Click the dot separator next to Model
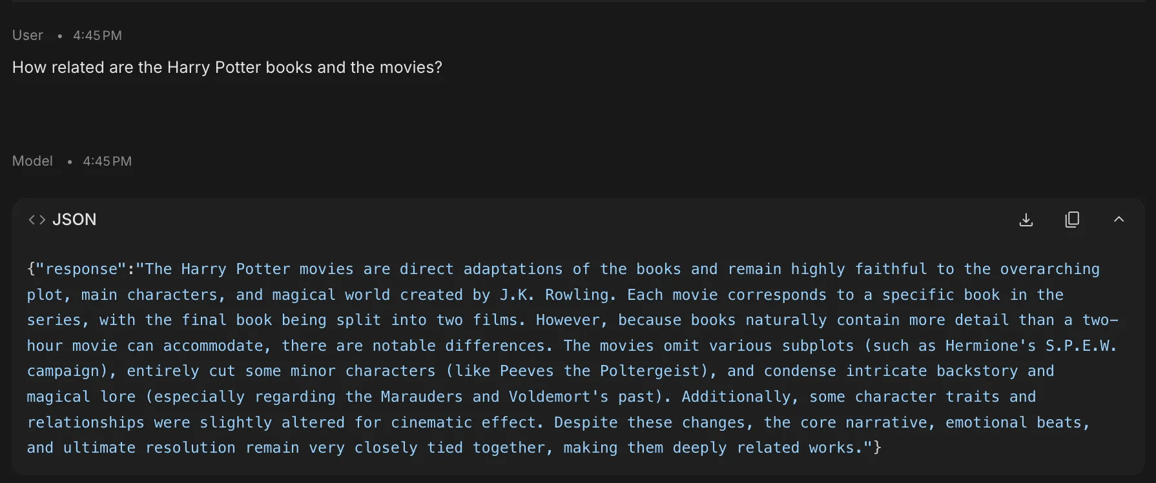The width and height of the screenshot is (1156, 483). (x=69, y=162)
